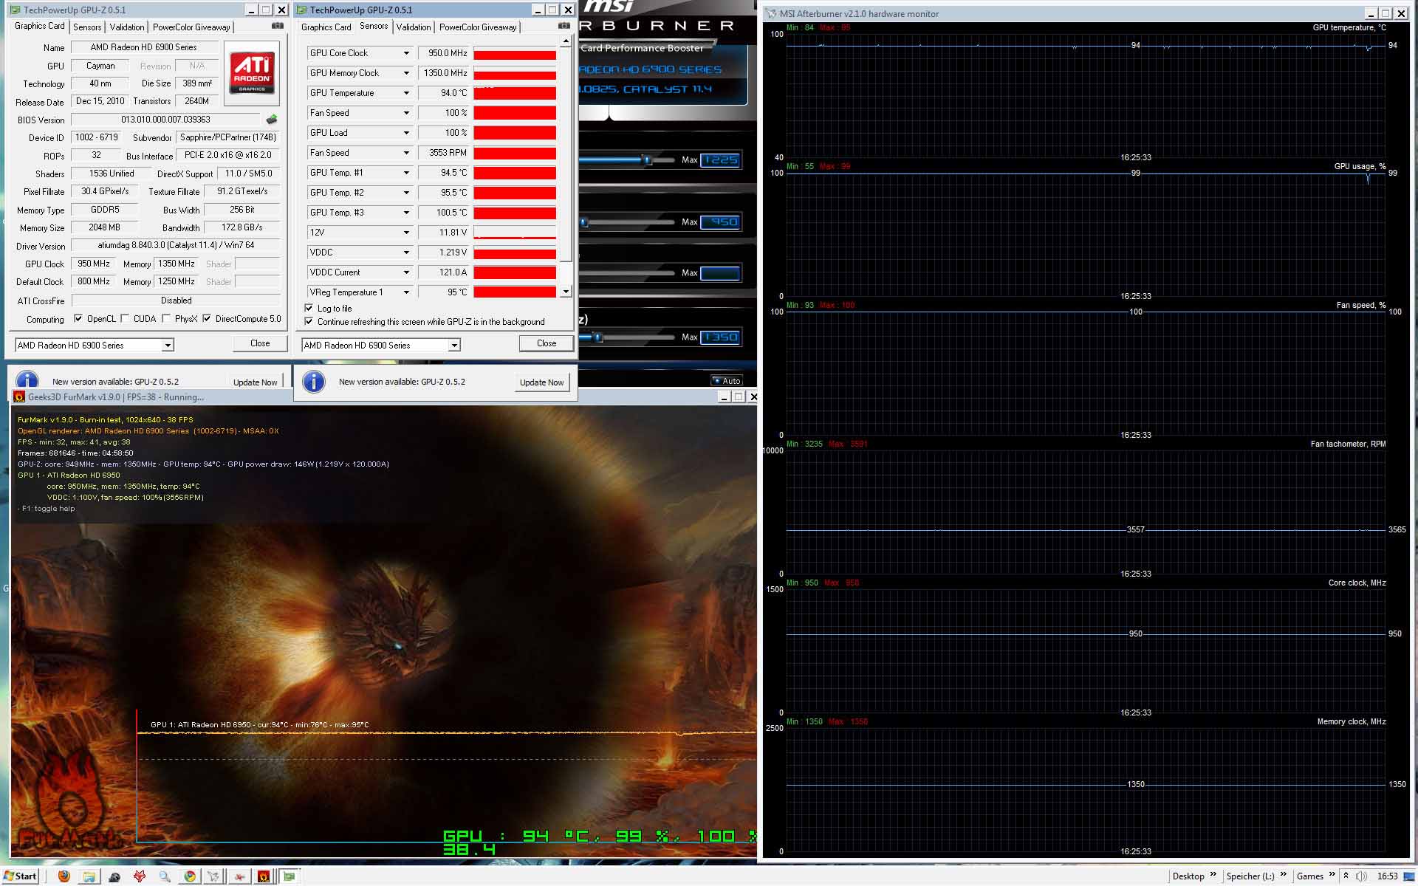Open Firefox from the taskbar
The height and width of the screenshot is (886, 1418).
point(64,876)
